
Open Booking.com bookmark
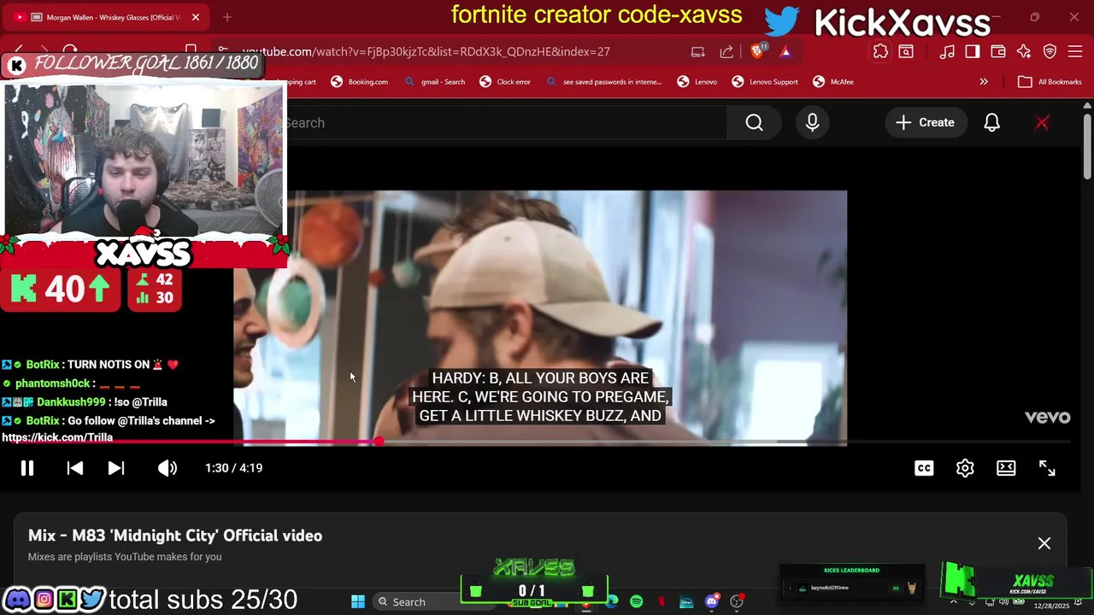359,82
